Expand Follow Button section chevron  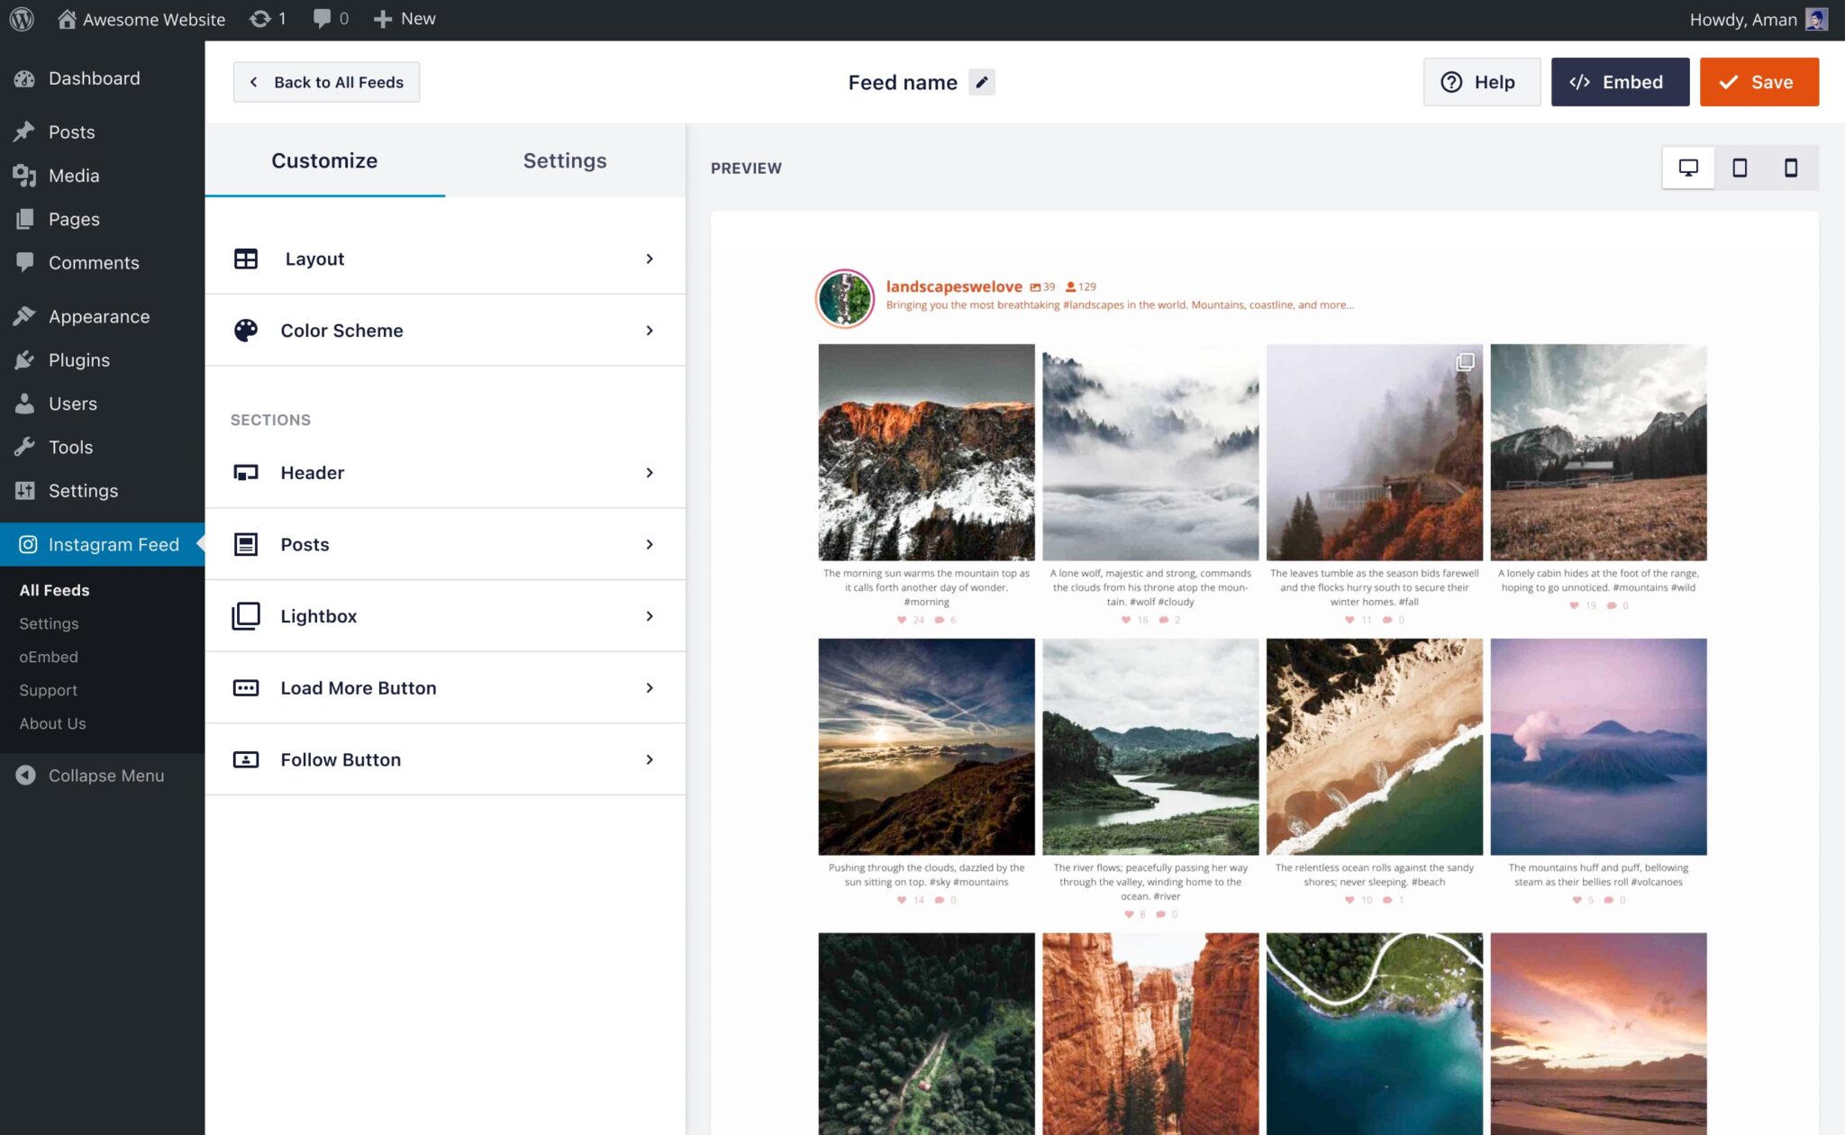click(650, 759)
